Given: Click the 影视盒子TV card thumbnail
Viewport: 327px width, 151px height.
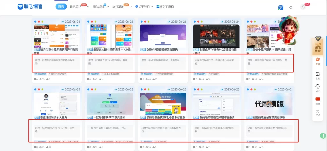Looking at the screenshot, I should pos(216,36).
